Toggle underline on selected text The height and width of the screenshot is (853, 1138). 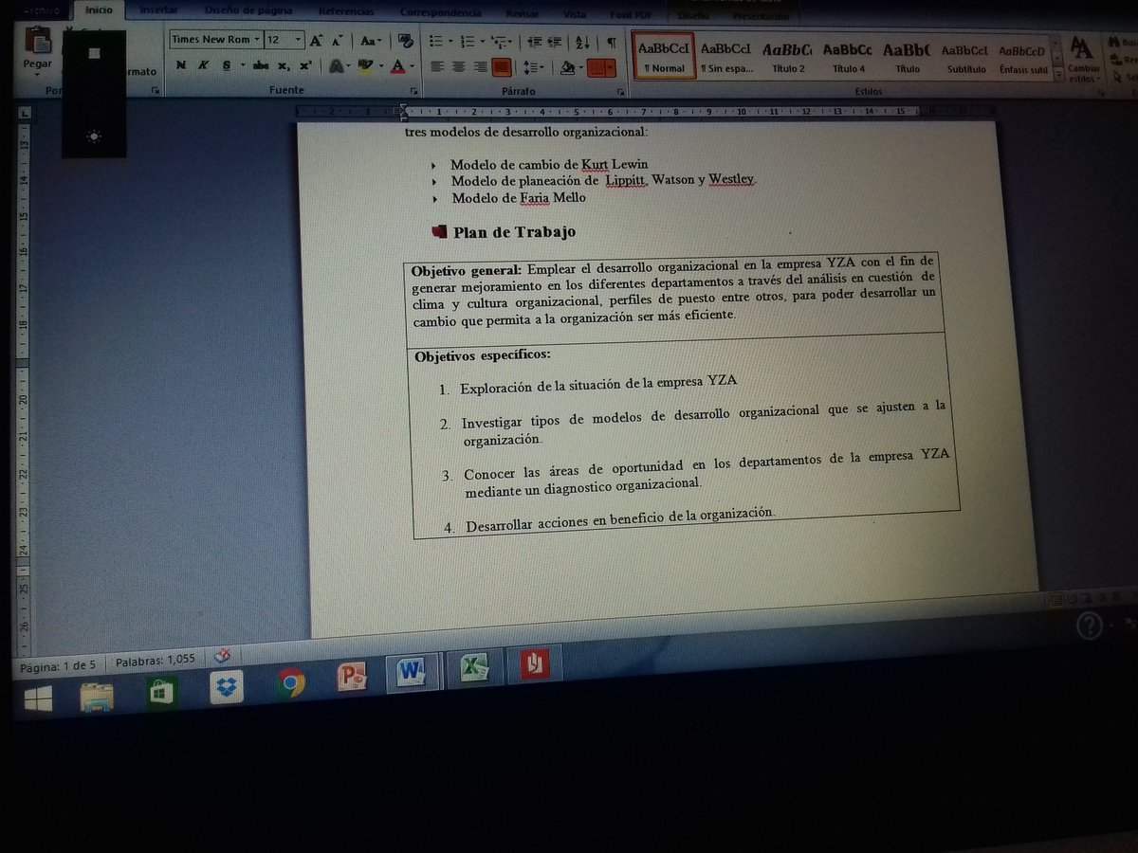225,64
